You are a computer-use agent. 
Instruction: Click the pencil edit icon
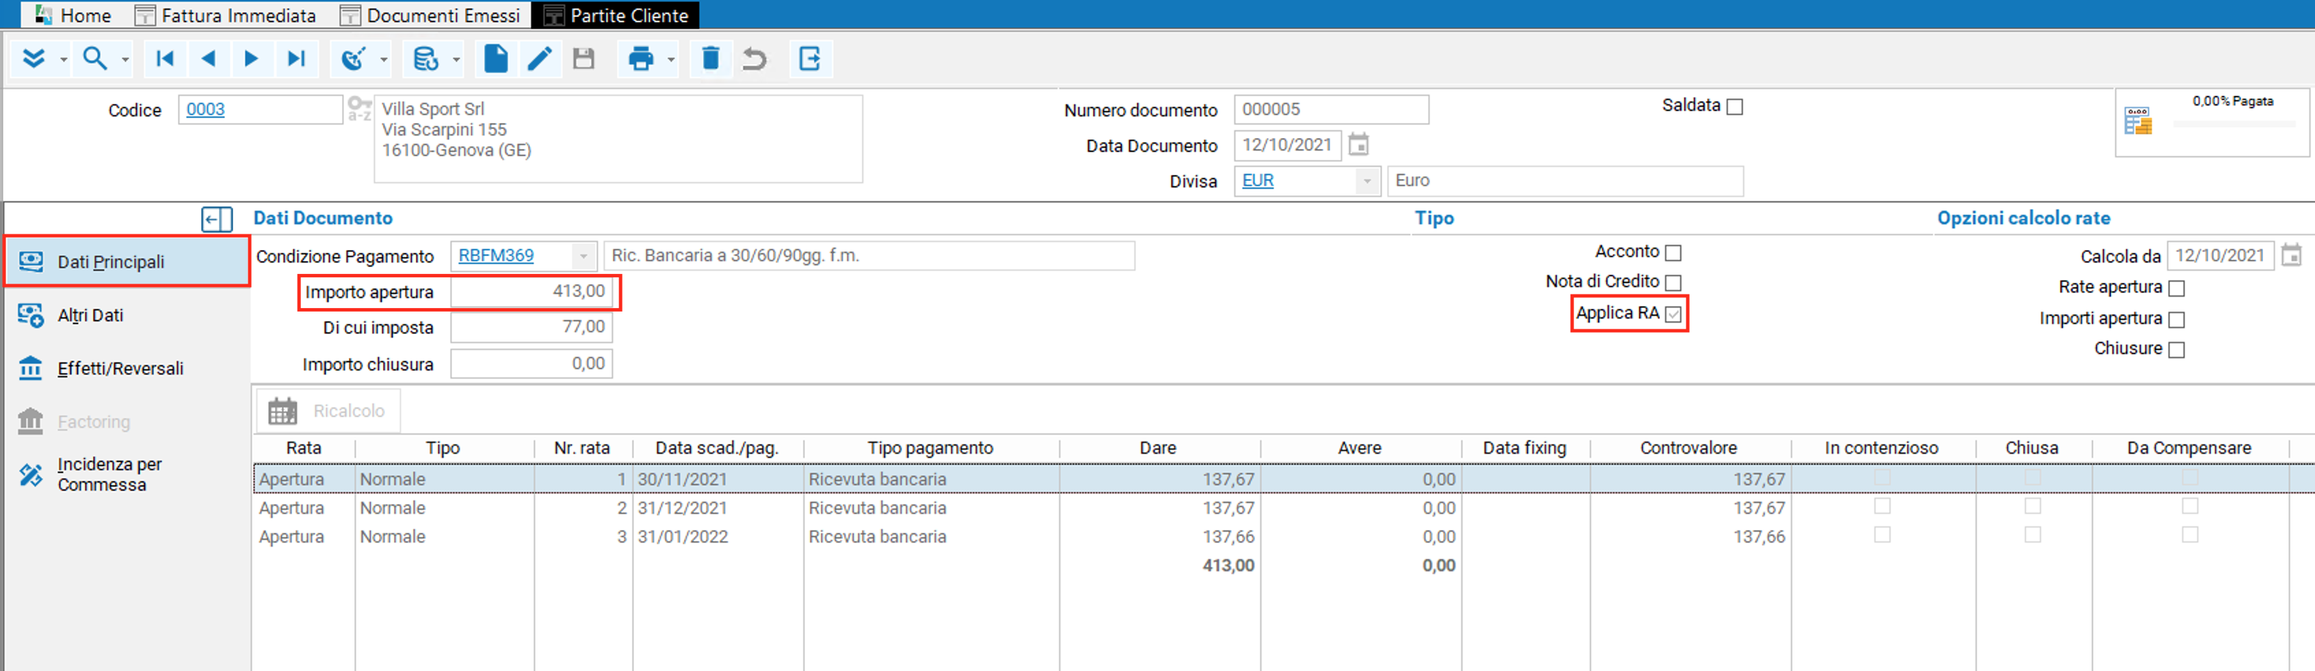click(x=539, y=59)
